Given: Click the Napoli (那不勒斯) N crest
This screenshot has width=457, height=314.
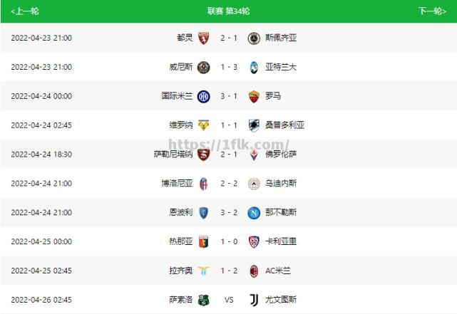Looking at the screenshot, I should [x=254, y=213].
